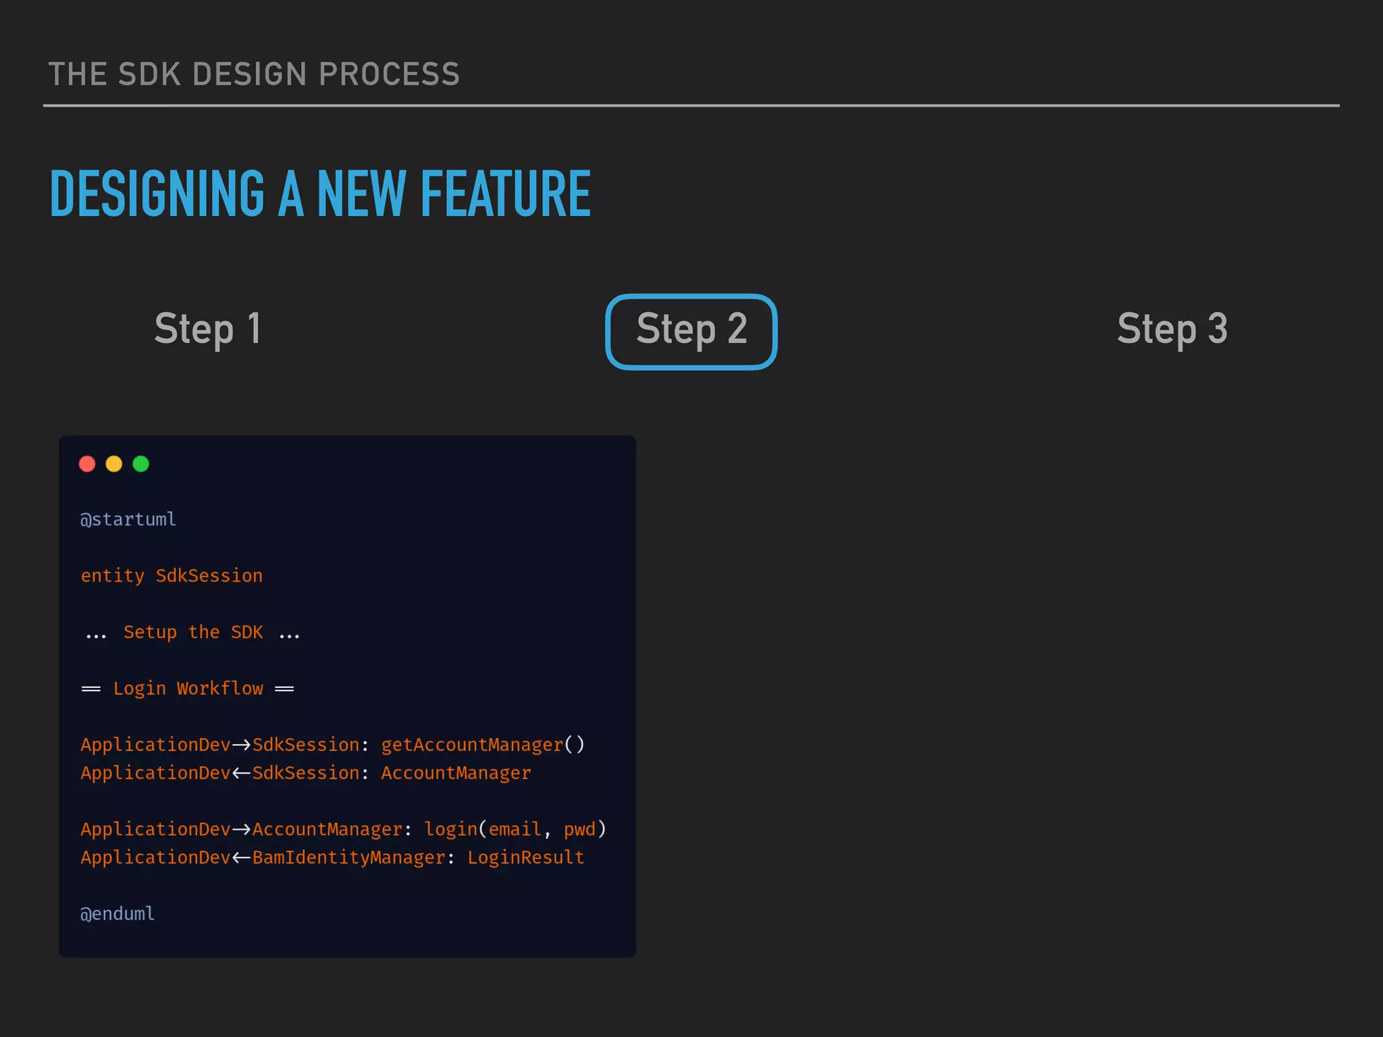The height and width of the screenshot is (1037, 1383).
Task: Click the '@enduml' line in code
Action: pos(118,914)
